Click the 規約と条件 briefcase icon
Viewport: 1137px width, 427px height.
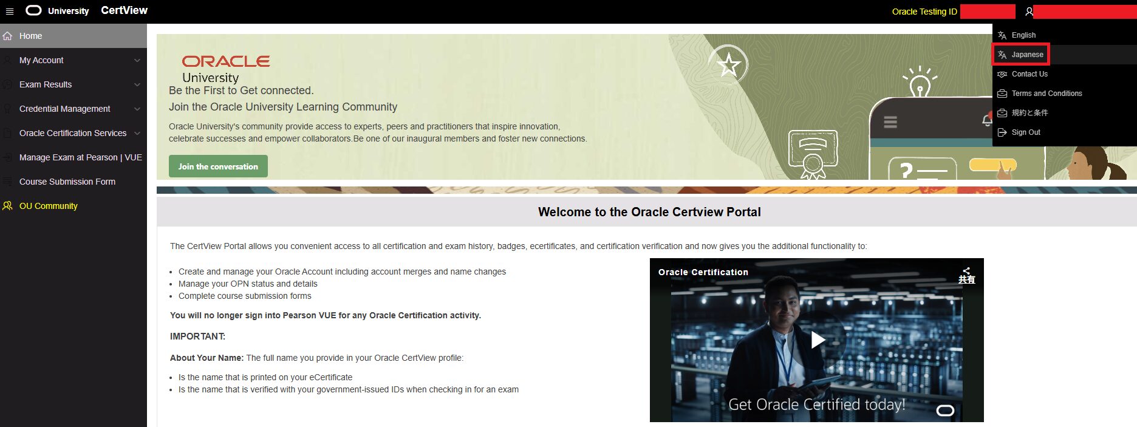tap(1002, 113)
